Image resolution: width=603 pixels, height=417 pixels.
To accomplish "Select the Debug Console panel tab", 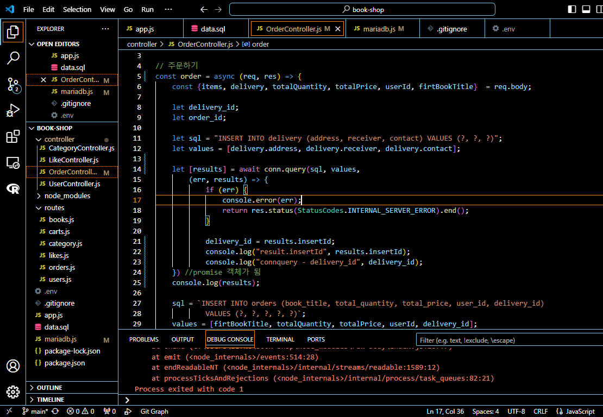I will point(230,340).
